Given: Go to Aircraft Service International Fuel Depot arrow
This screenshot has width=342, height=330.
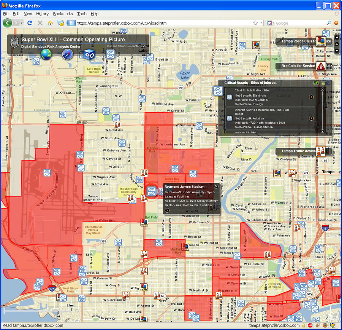Looking at the screenshot, I should tap(311, 118).
